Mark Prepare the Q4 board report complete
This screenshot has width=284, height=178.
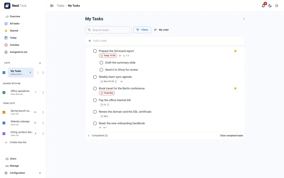(95, 51)
